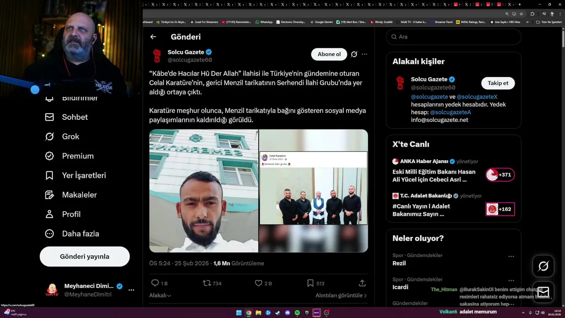Focus the Ara search field
Image resolution: width=565 pixels, height=318 pixels.
click(453, 37)
